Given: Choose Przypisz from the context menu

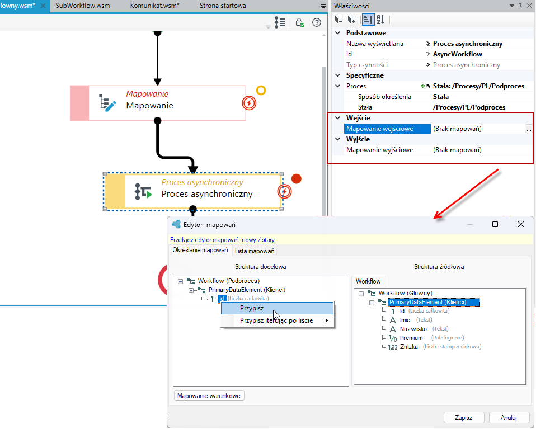Looking at the screenshot, I should 277,308.
